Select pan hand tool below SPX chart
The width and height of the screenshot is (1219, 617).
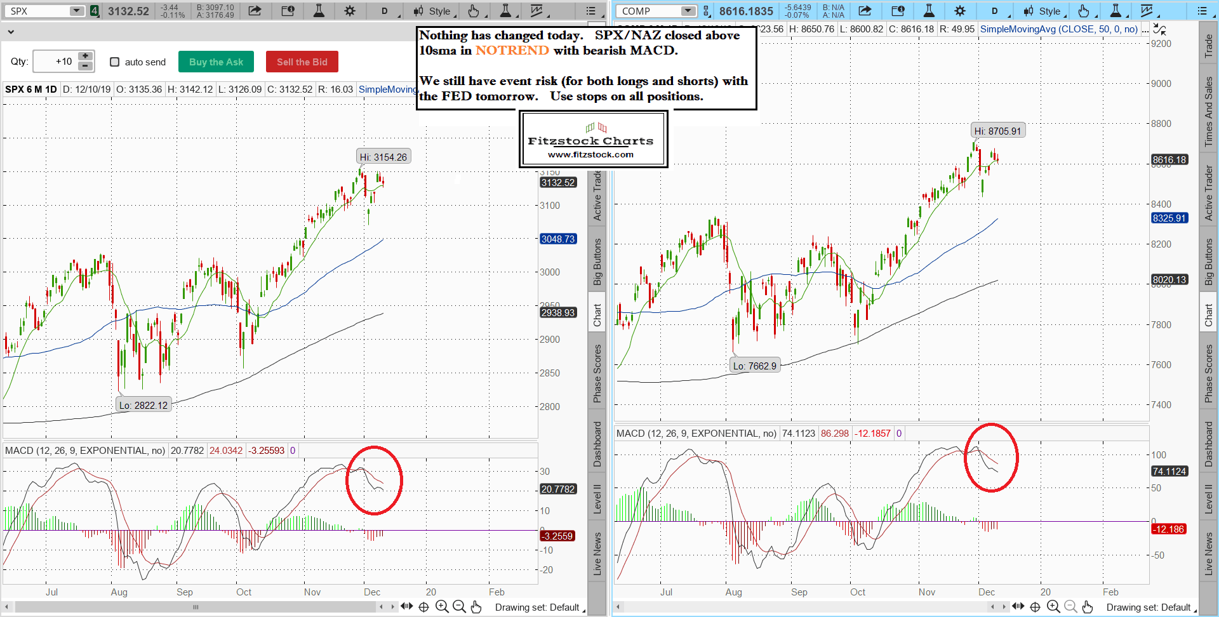coord(476,607)
